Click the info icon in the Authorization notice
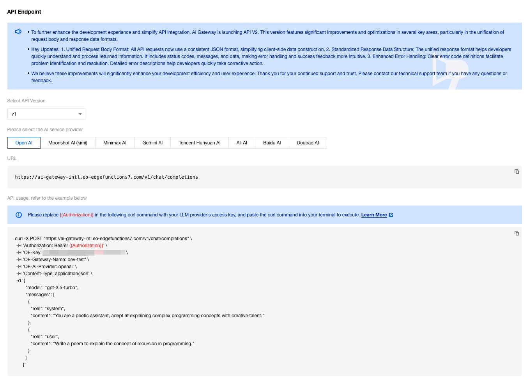This screenshot has height=383, width=529. click(x=19, y=215)
